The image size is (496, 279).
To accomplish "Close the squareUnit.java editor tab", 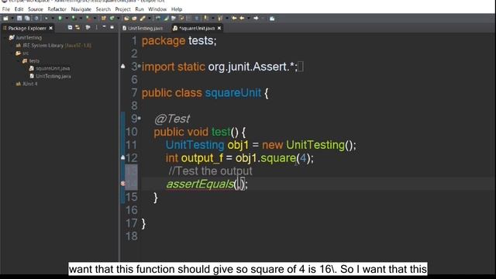I will click(219, 28).
